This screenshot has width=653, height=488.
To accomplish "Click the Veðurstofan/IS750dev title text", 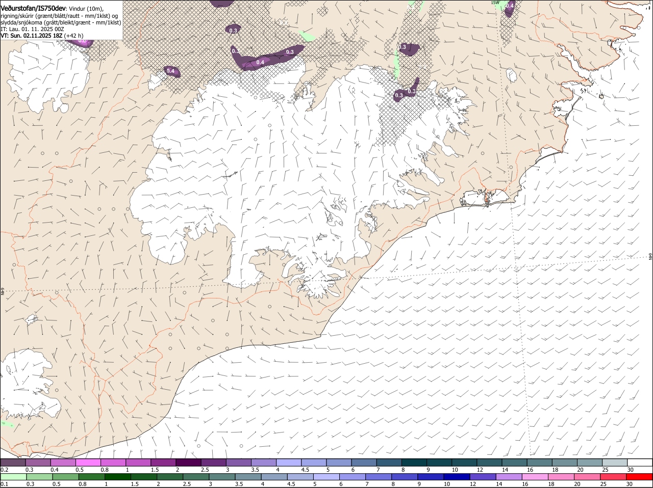I will pyautogui.click(x=33, y=9).
